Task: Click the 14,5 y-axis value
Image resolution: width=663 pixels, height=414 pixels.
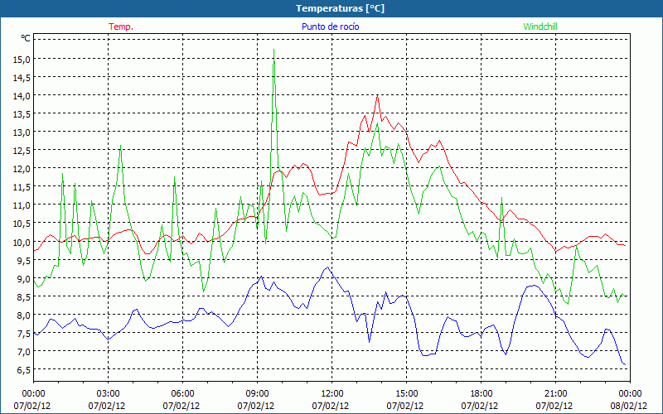Action: pyautogui.click(x=22, y=77)
